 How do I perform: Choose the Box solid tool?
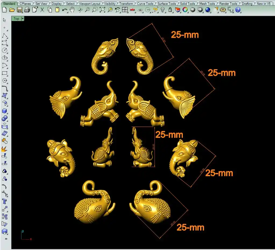(5, 111)
